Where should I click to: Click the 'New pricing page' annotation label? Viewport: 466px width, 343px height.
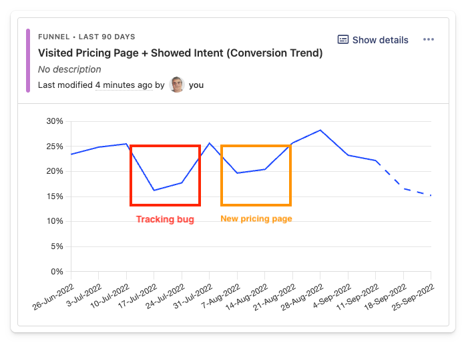[x=256, y=219]
